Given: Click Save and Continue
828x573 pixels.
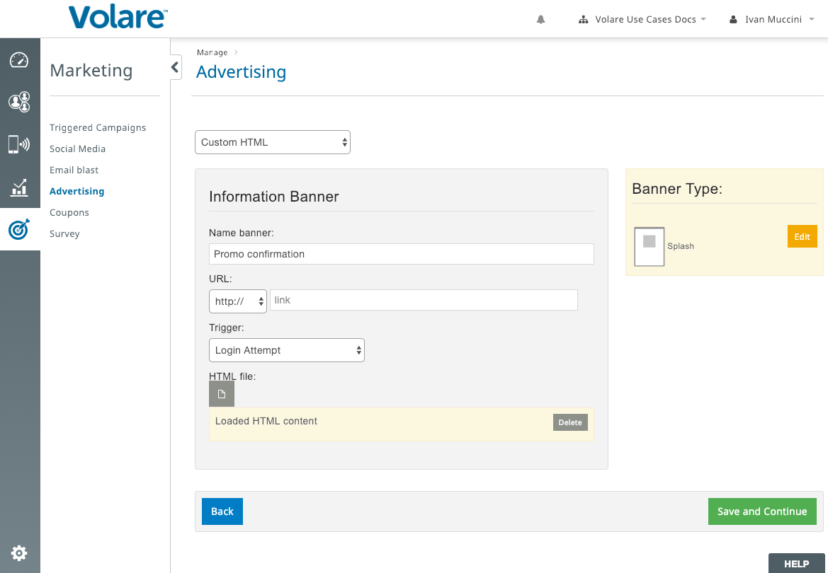Looking at the screenshot, I should 762,511.
